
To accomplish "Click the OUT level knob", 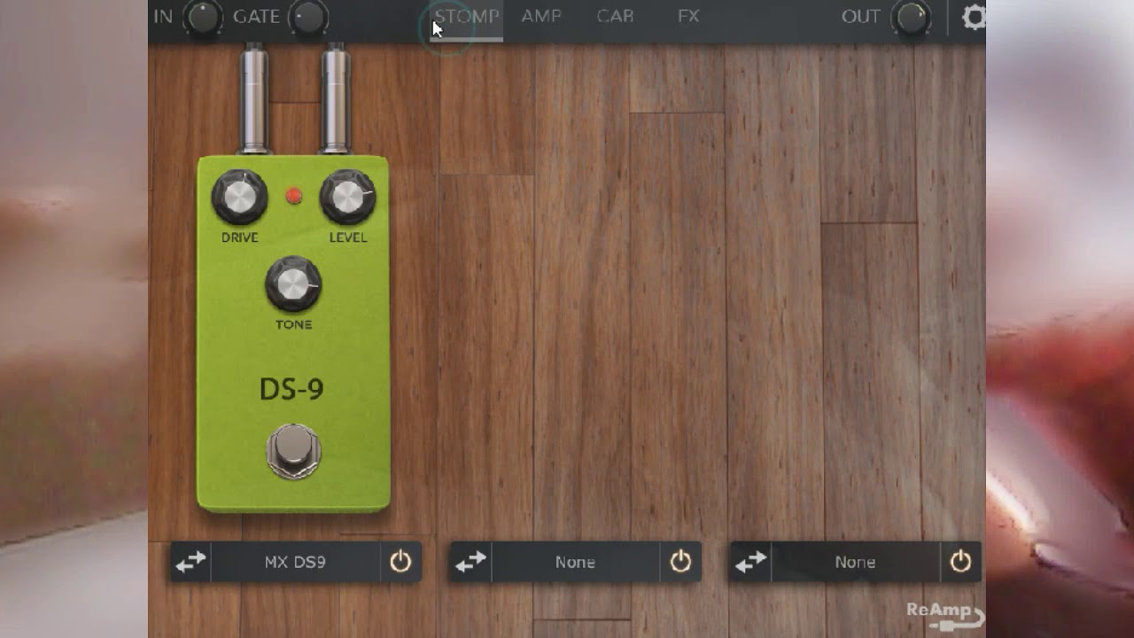I will point(912,17).
